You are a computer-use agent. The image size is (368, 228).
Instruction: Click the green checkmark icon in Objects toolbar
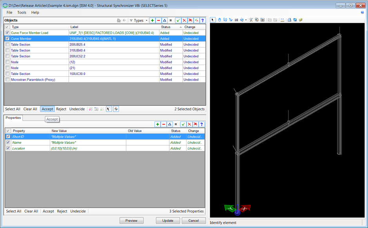click(x=178, y=20)
